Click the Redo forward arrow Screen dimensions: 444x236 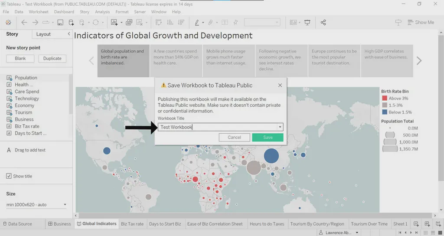click(35, 23)
